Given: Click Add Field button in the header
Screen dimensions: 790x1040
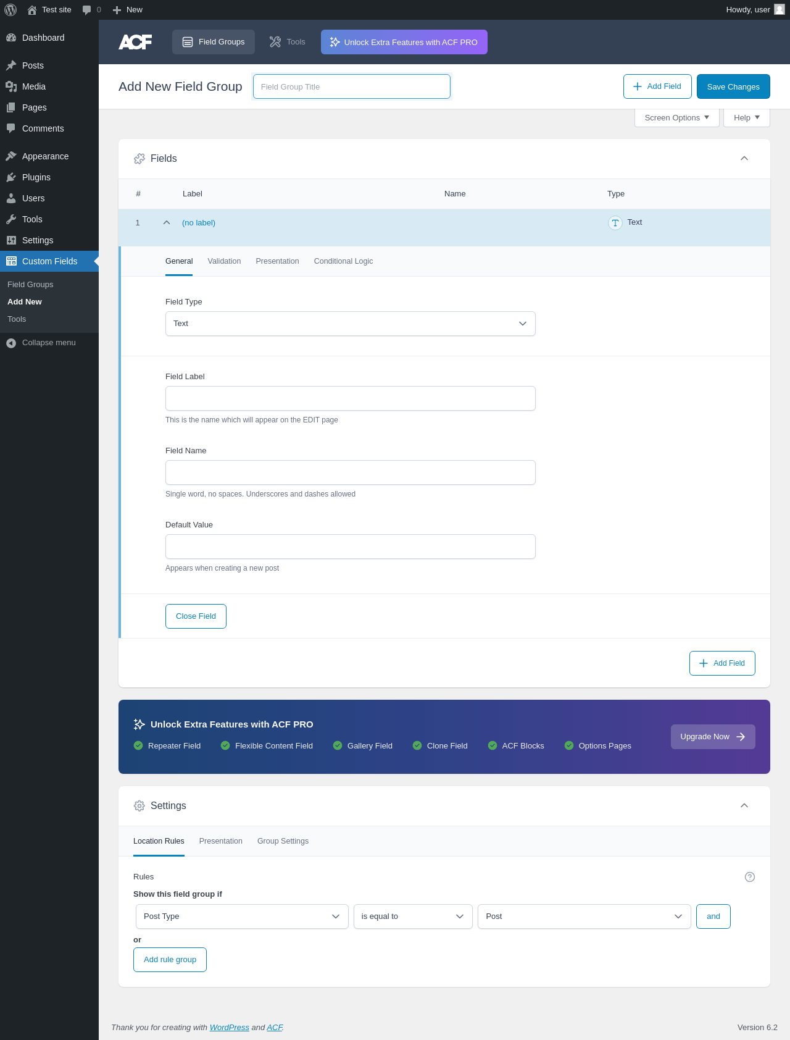Looking at the screenshot, I should tap(657, 86).
